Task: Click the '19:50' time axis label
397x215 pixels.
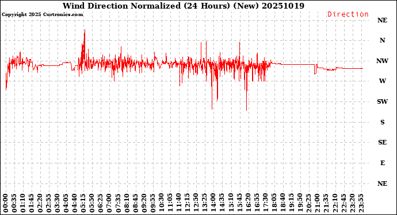Action: (x=300, y=204)
